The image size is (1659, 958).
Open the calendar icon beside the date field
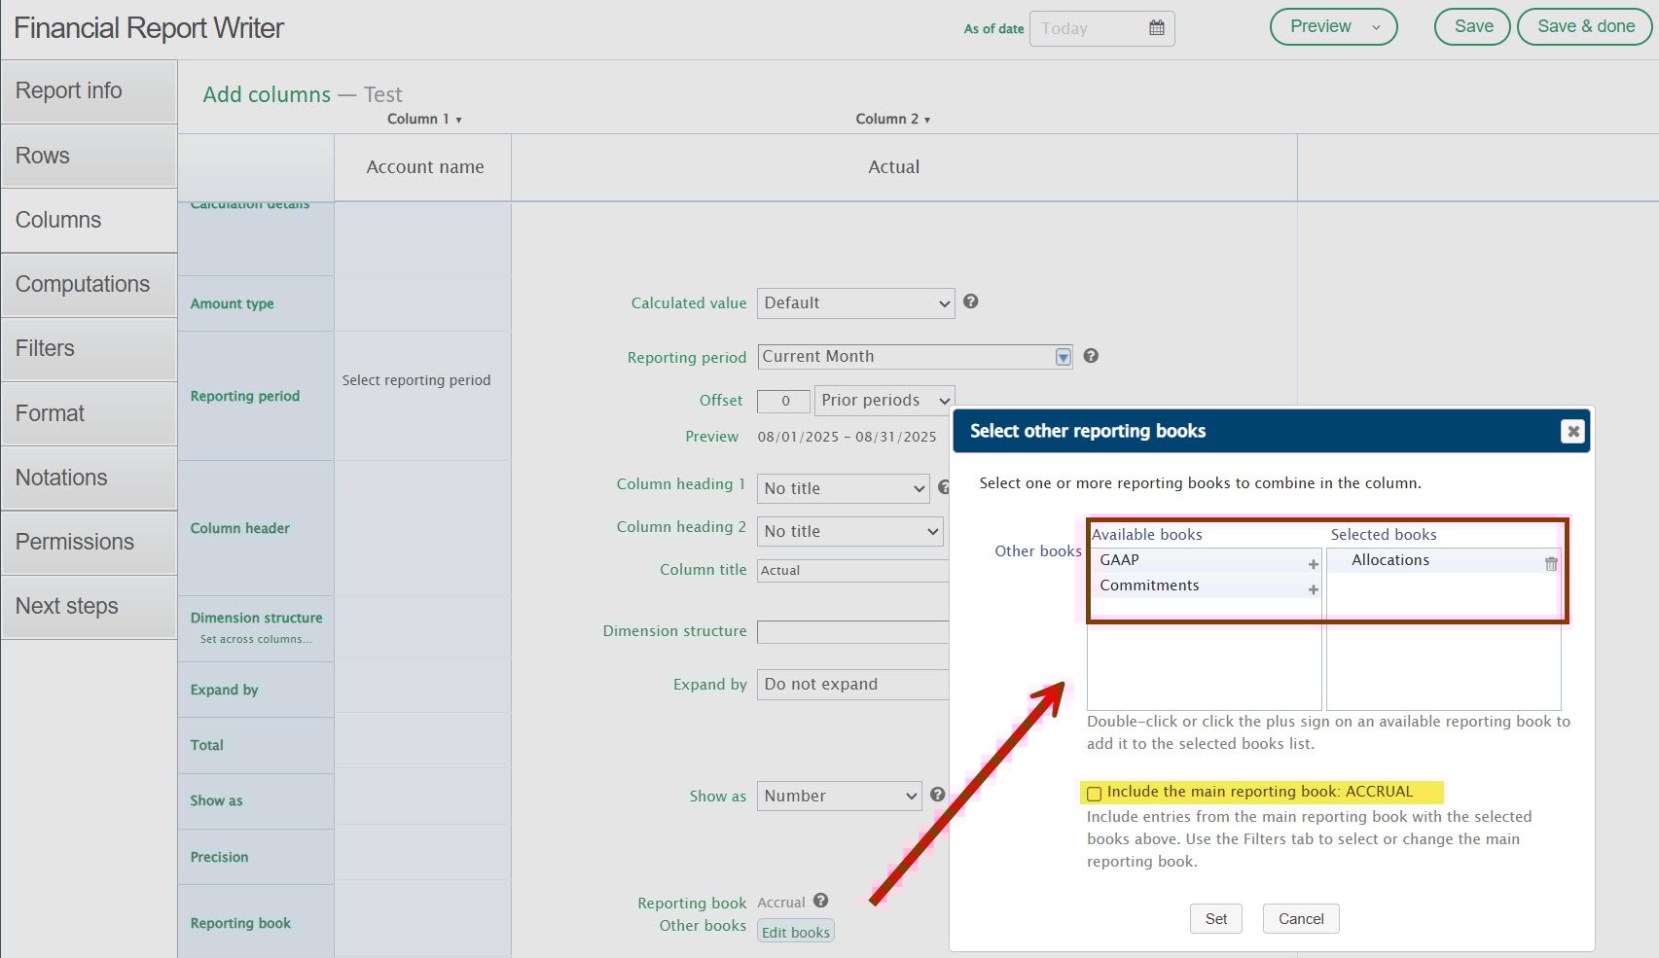[x=1156, y=27]
